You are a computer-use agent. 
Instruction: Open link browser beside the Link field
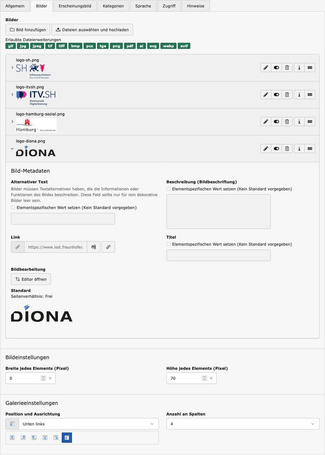point(108,247)
